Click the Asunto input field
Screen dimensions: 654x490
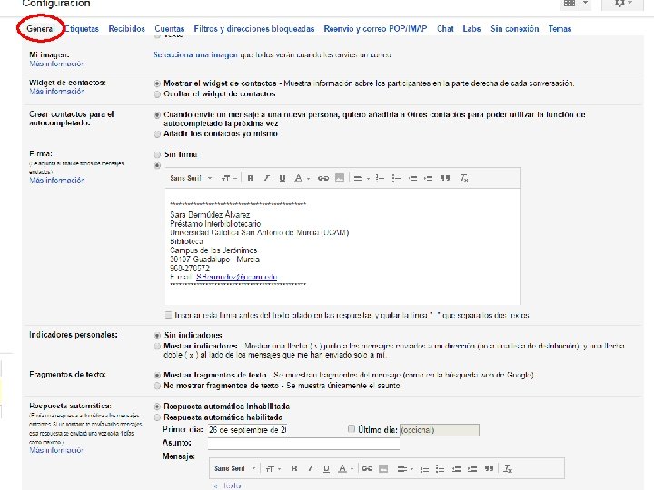tap(303, 443)
